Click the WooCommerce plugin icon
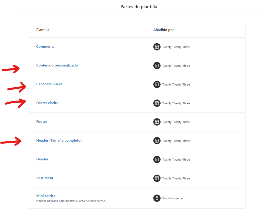Screen dimensions: 264x209 tap(157, 198)
